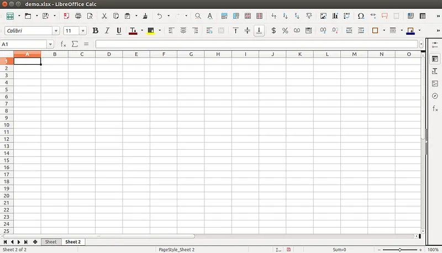Open sidebar Properties panel
The width and height of the screenshot is (442, 253).
point(435,59)
